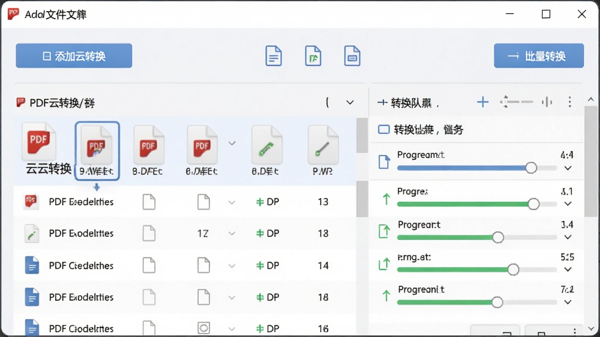Click the vertical split icon in queue header
This screenshot has width=600, height=337.
547,102
